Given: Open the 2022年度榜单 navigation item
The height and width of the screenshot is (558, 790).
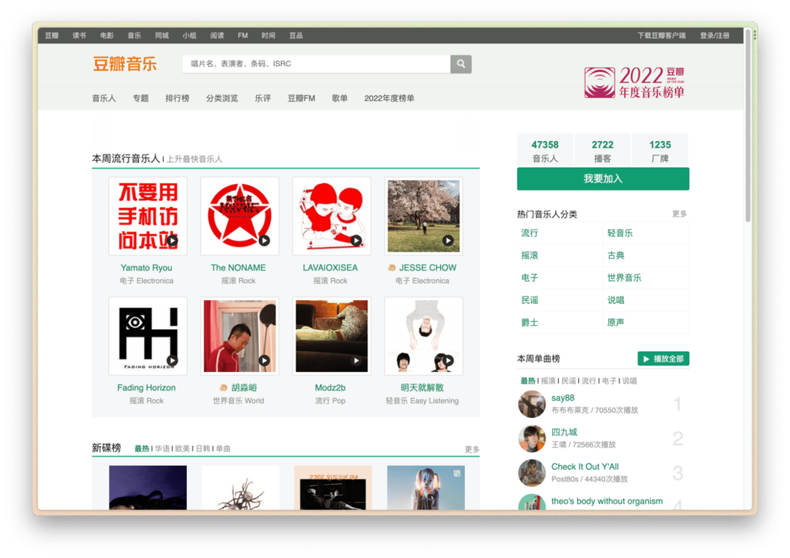Looking at the screenshot, I should [389, 98].
